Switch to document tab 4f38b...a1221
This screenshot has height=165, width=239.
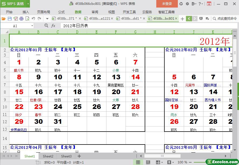pos(98,19)
